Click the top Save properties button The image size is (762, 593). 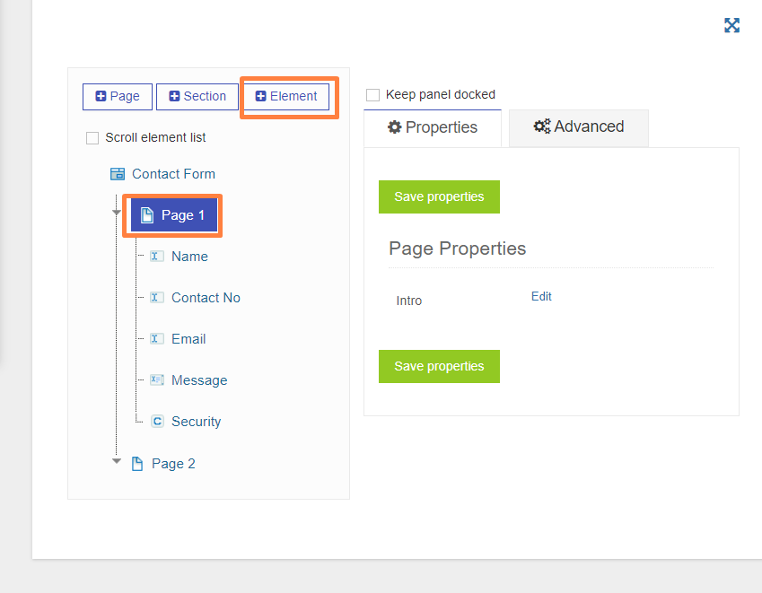(x=439, y=196)
